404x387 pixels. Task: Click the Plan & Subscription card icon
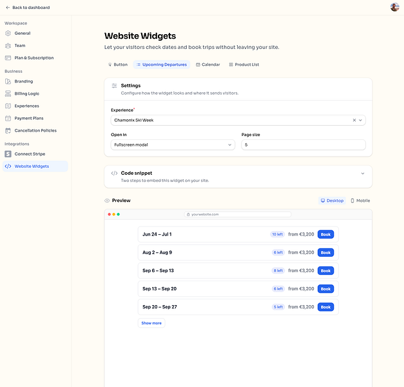pyautogui.click(x=8, y=58)
